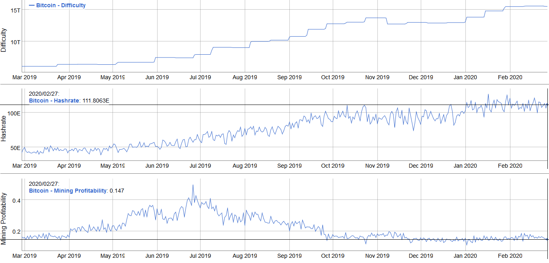Click Apr 2019 under the Hashrate chart
The height and width of the screenshot is (263, 549).
coord(69,166)
